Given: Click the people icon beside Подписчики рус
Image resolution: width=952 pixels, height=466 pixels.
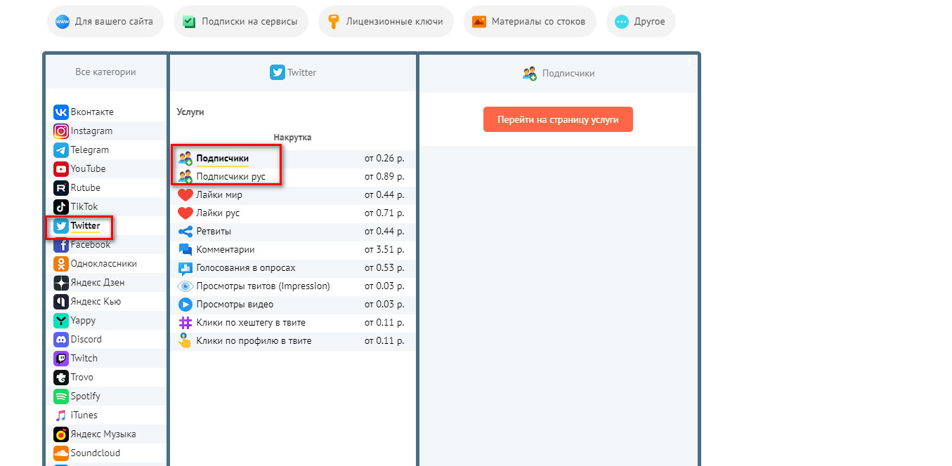Looking at the screenshot, I should (185, 177).
